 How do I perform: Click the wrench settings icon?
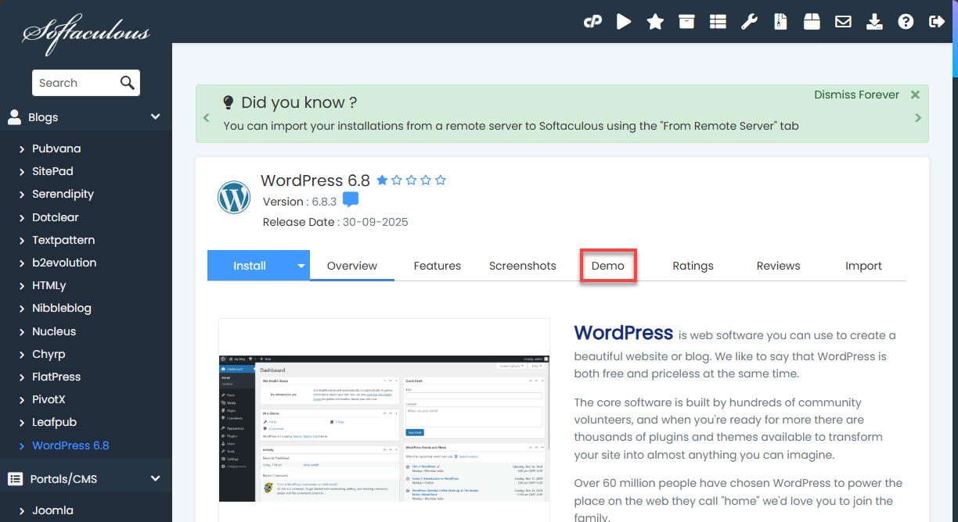749,22
